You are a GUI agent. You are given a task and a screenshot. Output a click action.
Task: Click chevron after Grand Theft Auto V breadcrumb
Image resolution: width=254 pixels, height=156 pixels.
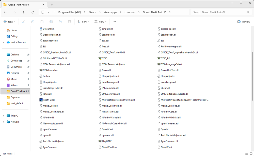click(170, 12)
